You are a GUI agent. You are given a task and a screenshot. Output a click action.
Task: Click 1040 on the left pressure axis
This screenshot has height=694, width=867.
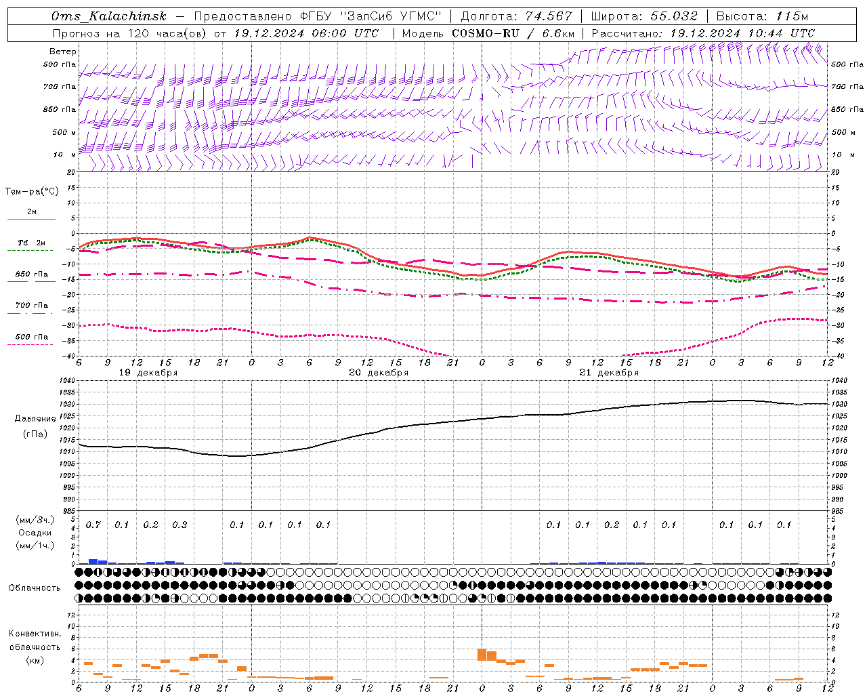pyautogui.click(x=66, y=381)
